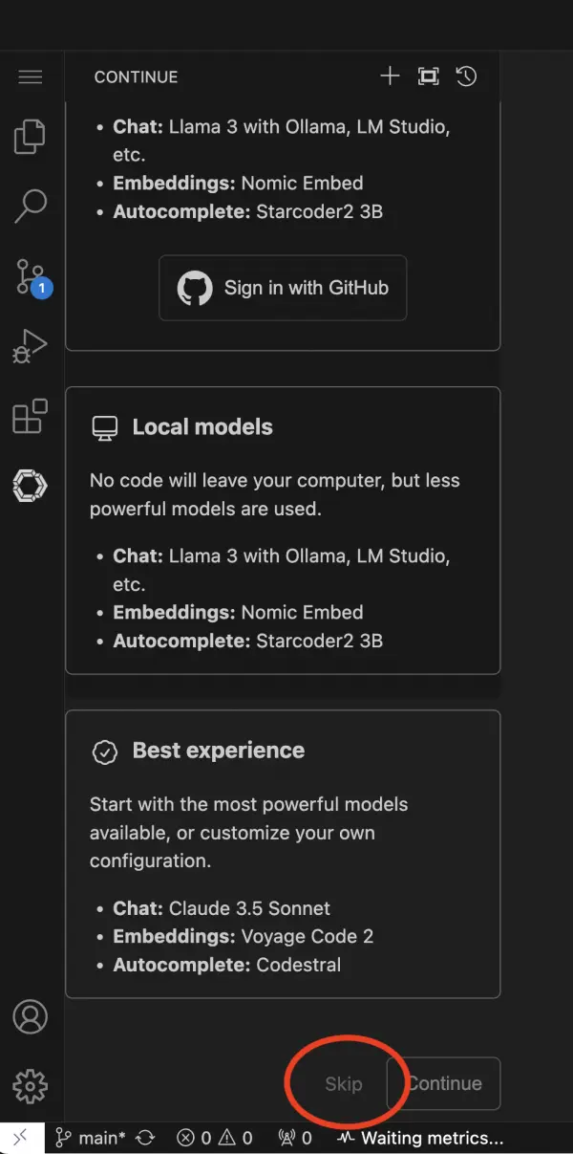This screenshot has height=1154, width=573.
Task: Open the Accounts menu
Action: (x=31, y=1016)
